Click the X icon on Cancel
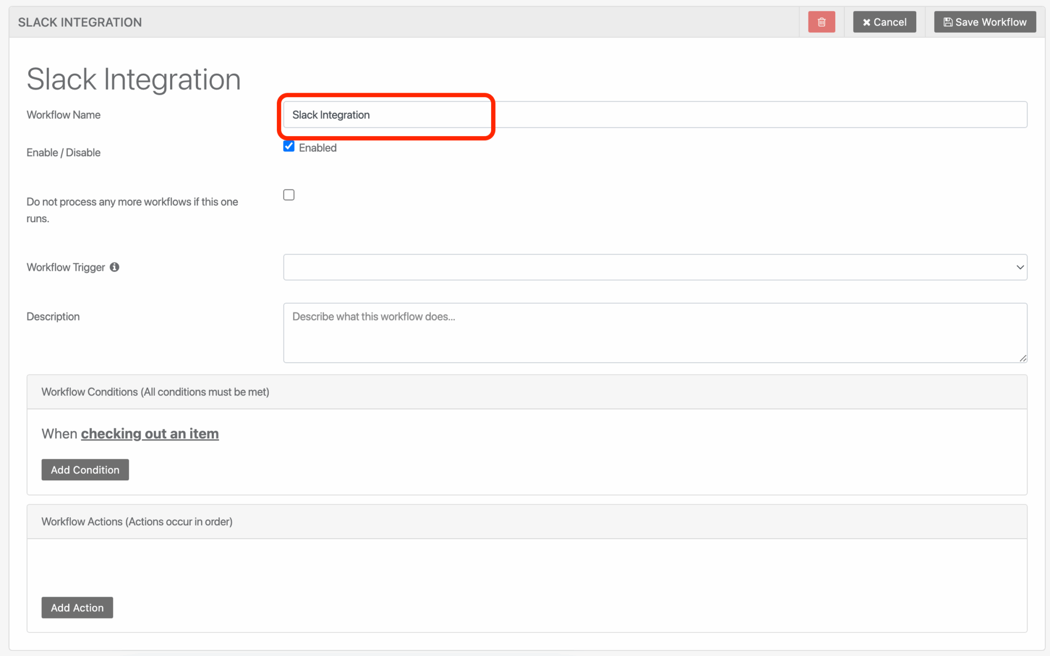Image resolution: width=1050 pixels, height=656 pixels. 866,23
